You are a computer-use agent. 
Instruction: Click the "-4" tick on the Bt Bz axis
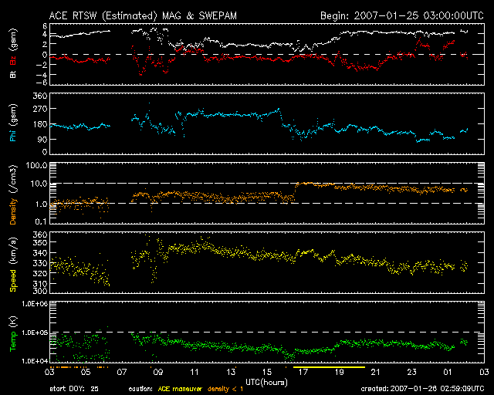[x=41, y=75]
